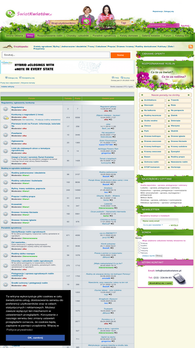
Task: Open the Forum menu item
Action: pyautogui.click(x=167, y=35)
